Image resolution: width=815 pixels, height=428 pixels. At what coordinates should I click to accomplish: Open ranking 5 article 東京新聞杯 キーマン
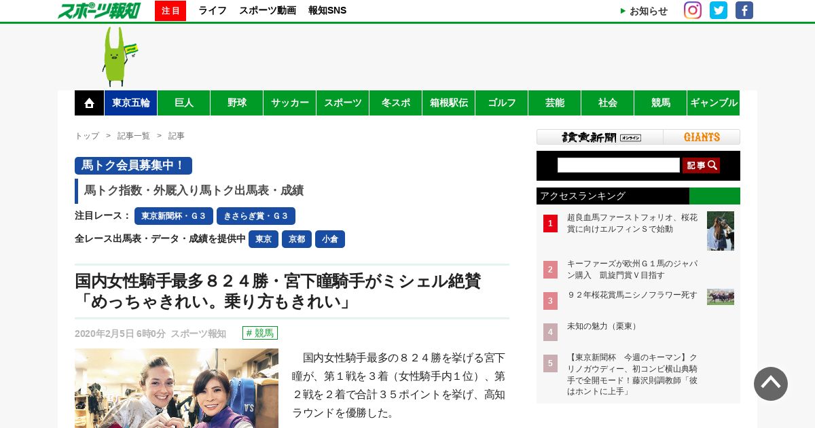[x=632, y=374]
